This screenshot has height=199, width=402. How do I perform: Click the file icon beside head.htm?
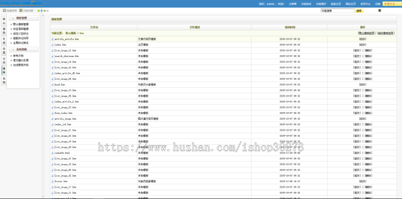[53, 85]
